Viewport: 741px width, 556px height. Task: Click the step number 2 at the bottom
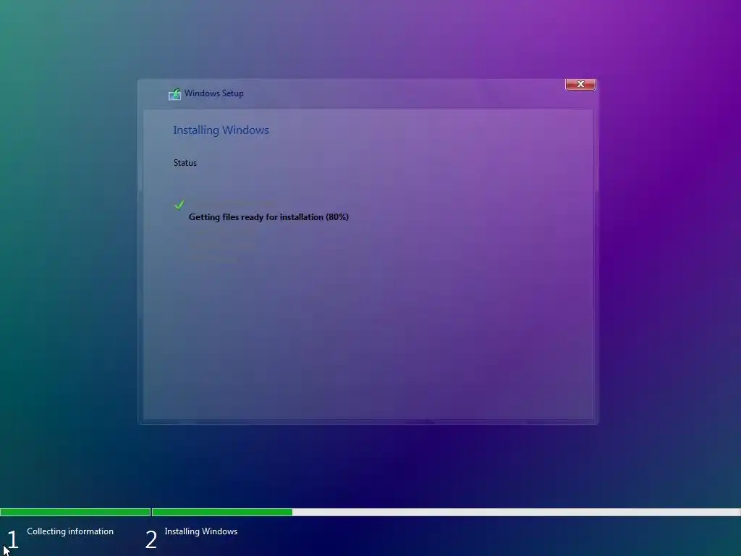coord(151,539)
